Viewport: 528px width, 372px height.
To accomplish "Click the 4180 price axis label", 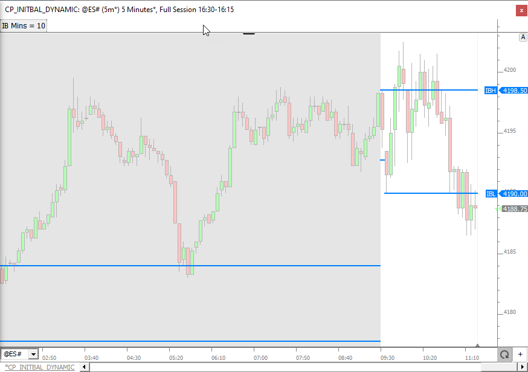I will (x=509, y=312).
